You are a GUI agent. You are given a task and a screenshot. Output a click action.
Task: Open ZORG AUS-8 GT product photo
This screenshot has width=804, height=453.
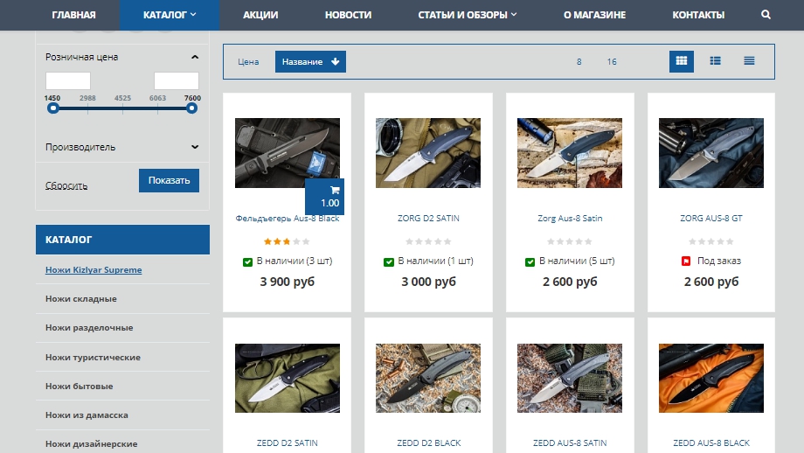(x=711, y=153)
